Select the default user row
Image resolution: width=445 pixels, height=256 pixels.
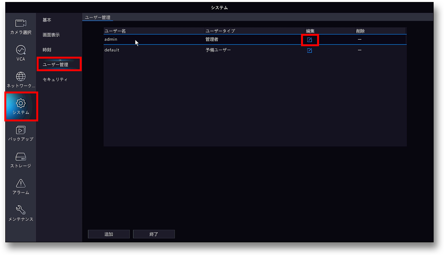tap(255, 50)
